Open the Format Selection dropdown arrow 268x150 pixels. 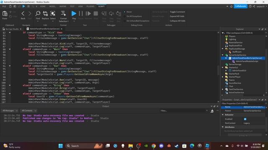pos(68,21)
